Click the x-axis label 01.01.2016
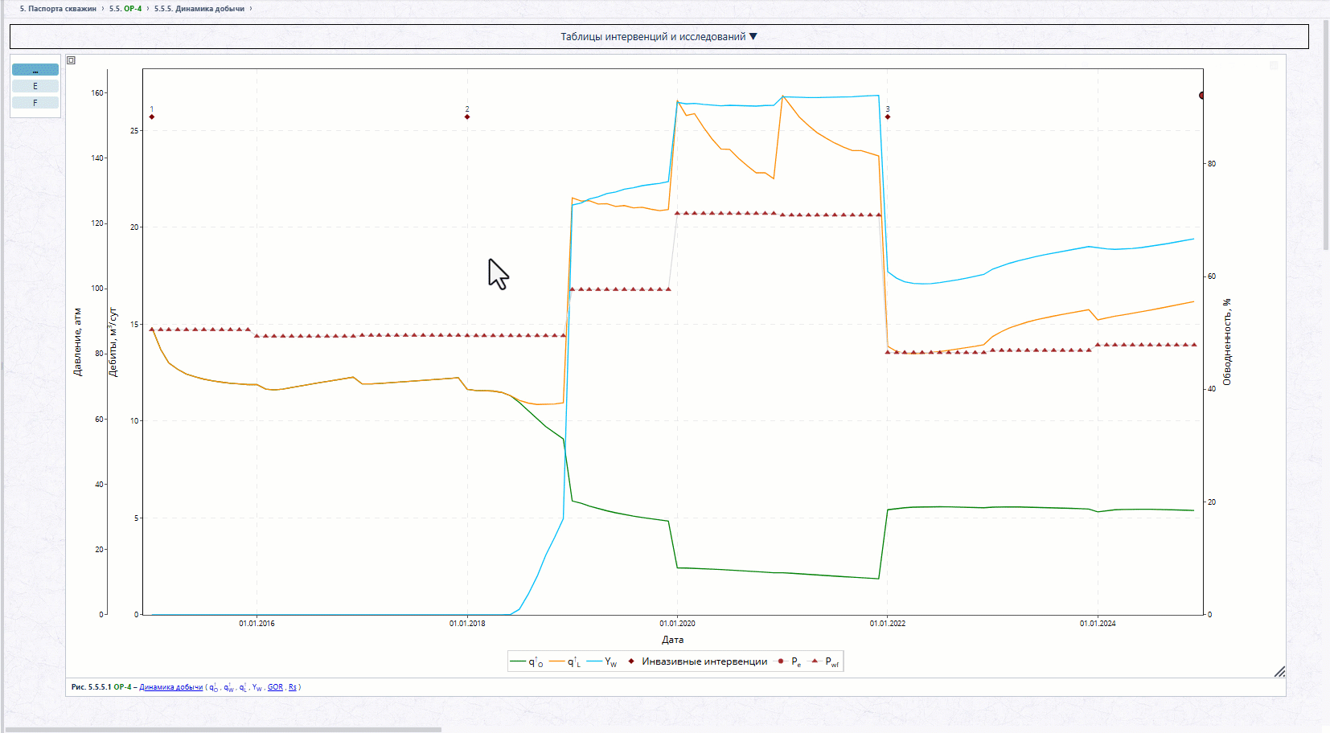Image resolution: width=1330 pixels, height=733 pixels. tap(257, 624)
